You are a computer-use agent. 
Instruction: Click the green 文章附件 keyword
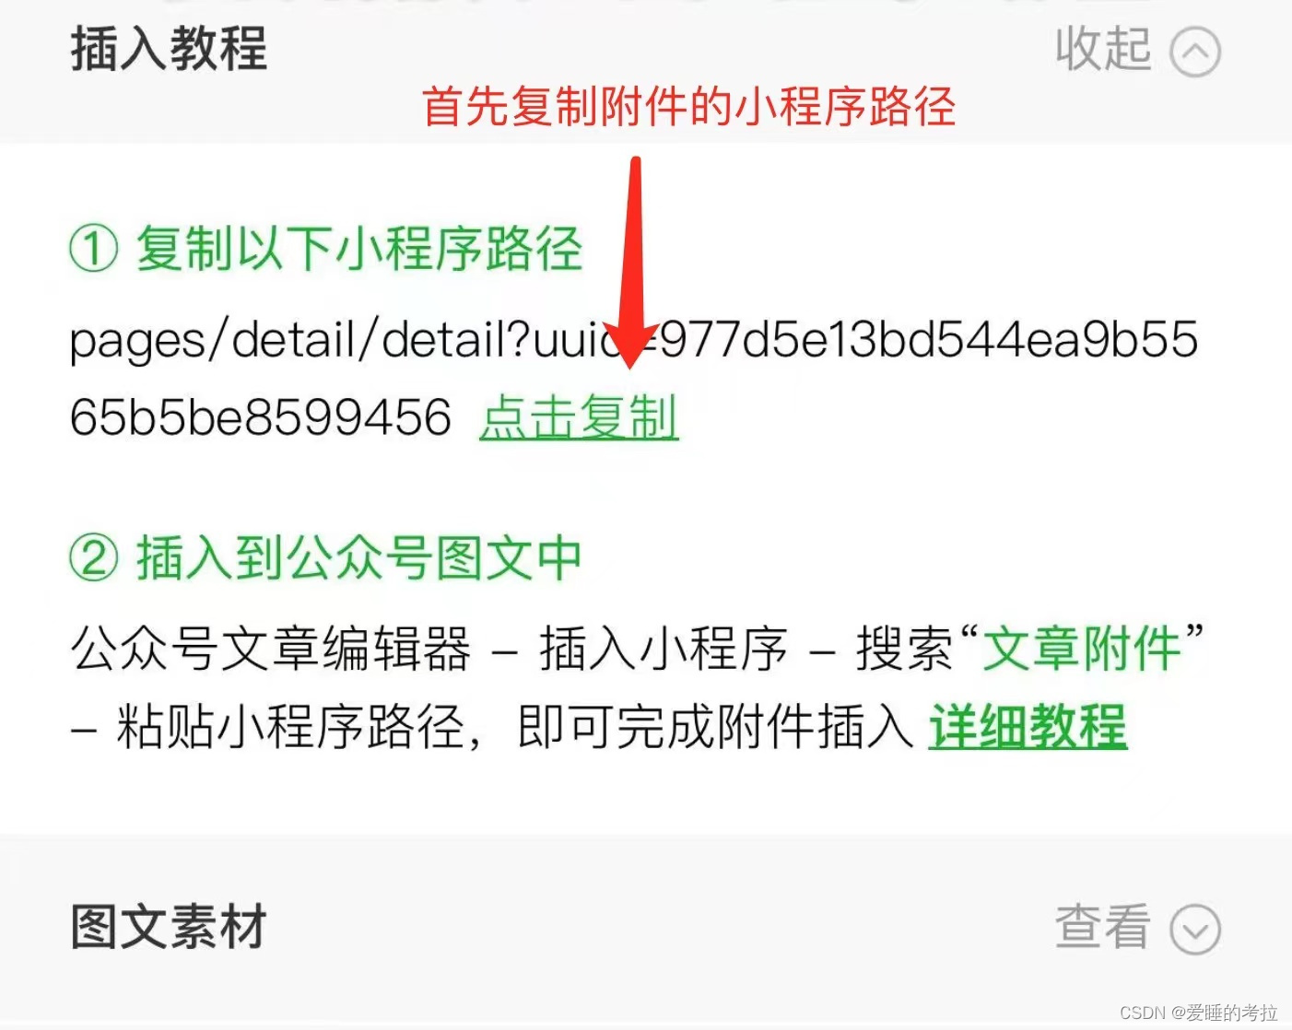(x=1081, y=649)
